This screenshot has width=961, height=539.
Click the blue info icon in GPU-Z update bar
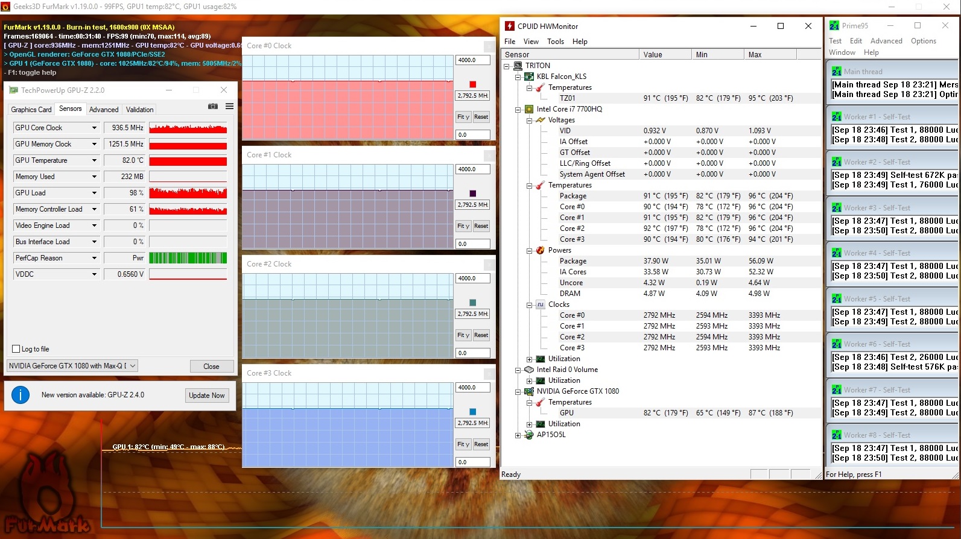coord(21,395)
